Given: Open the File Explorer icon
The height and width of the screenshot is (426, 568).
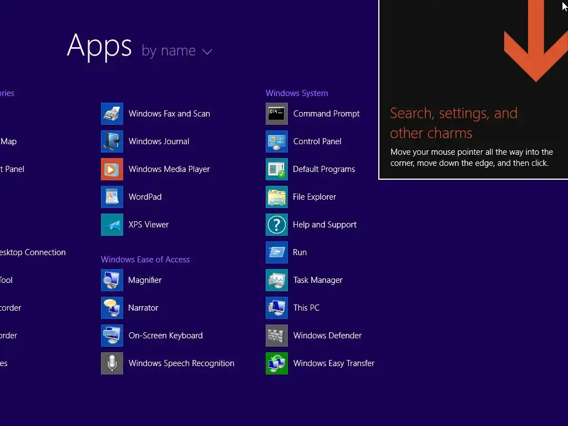Looking at the screenshot, I should 277,197.
